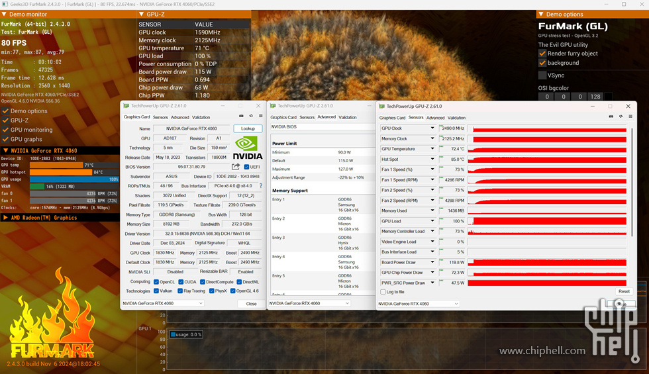Click refresh icon in Graphics Card GPU-Z window
The height and width of the screenshot is (374, 649).
coord(251,117)
